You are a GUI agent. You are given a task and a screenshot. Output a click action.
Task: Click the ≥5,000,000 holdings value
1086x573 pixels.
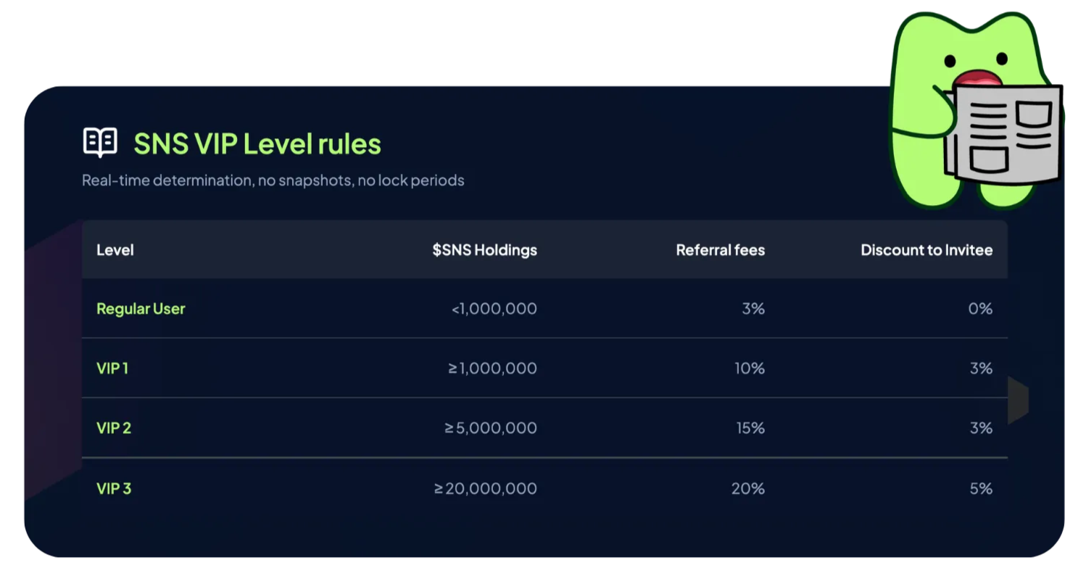pos(491,428)
